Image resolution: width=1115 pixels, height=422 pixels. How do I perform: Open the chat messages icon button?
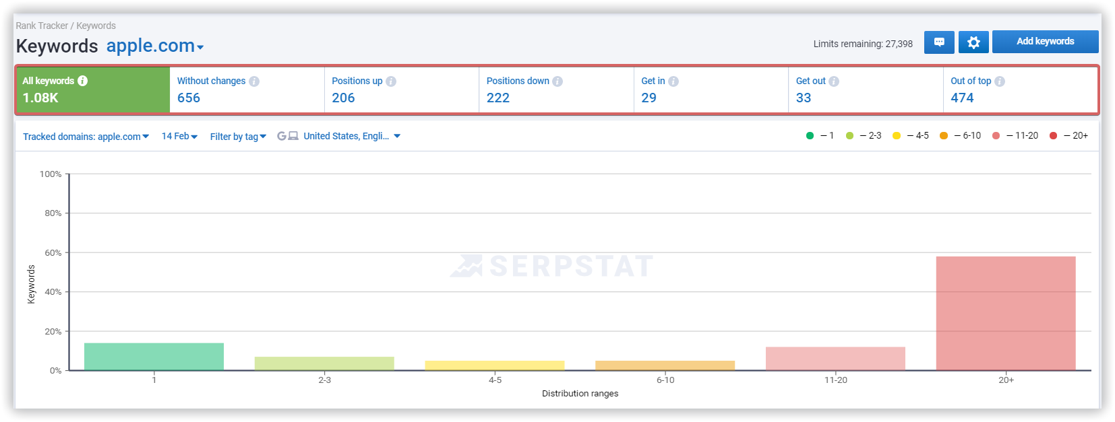point(939,42)
